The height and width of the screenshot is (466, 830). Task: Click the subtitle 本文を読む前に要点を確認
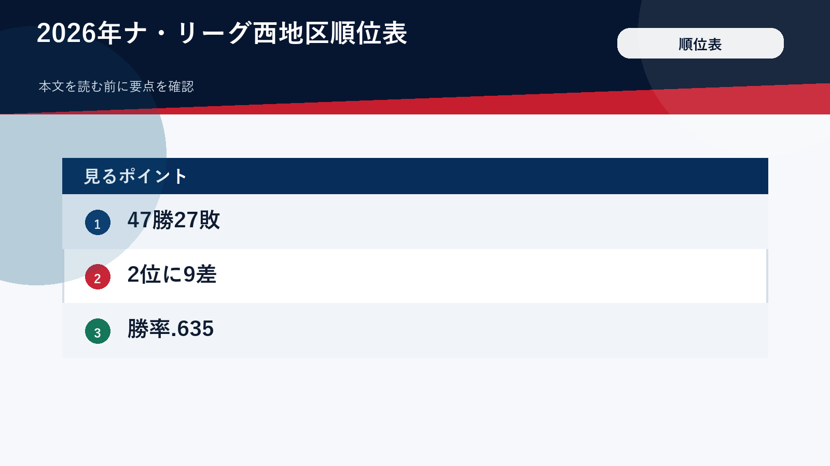116,86
